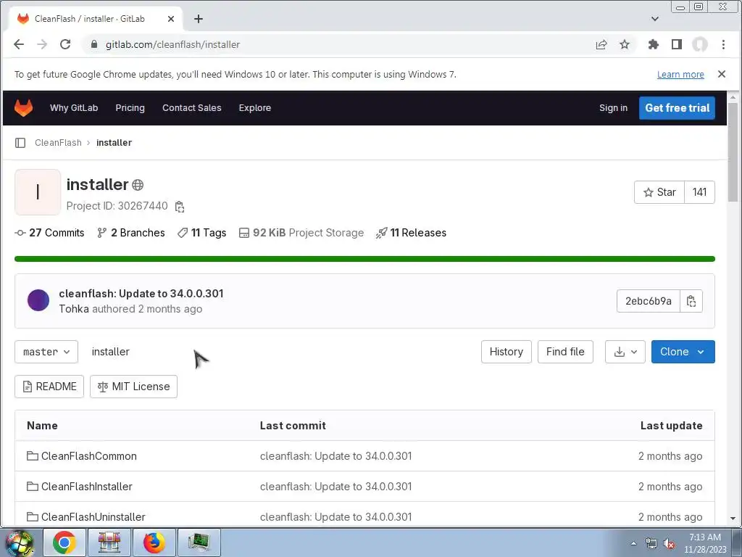Click the GitLab fox logo in header
The width and height of the screenshot is (742, 557).
23,108
